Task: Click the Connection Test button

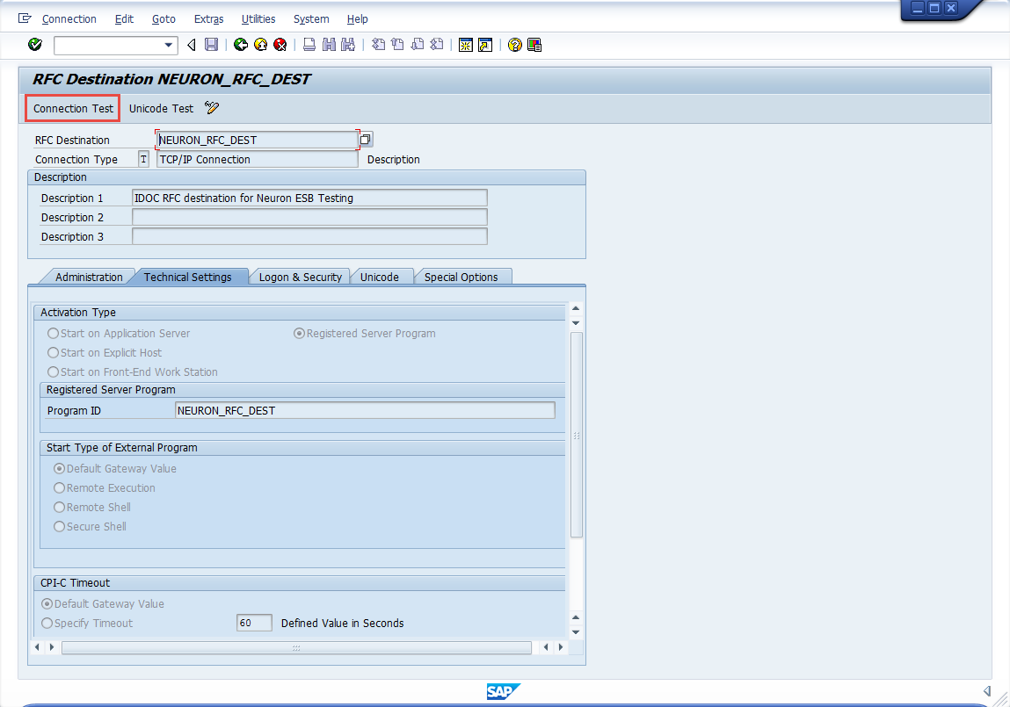Action: click(x=73, y=108)
